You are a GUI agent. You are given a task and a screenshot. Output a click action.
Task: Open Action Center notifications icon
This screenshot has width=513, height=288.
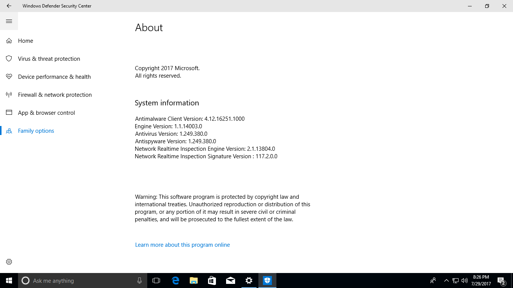501,280
